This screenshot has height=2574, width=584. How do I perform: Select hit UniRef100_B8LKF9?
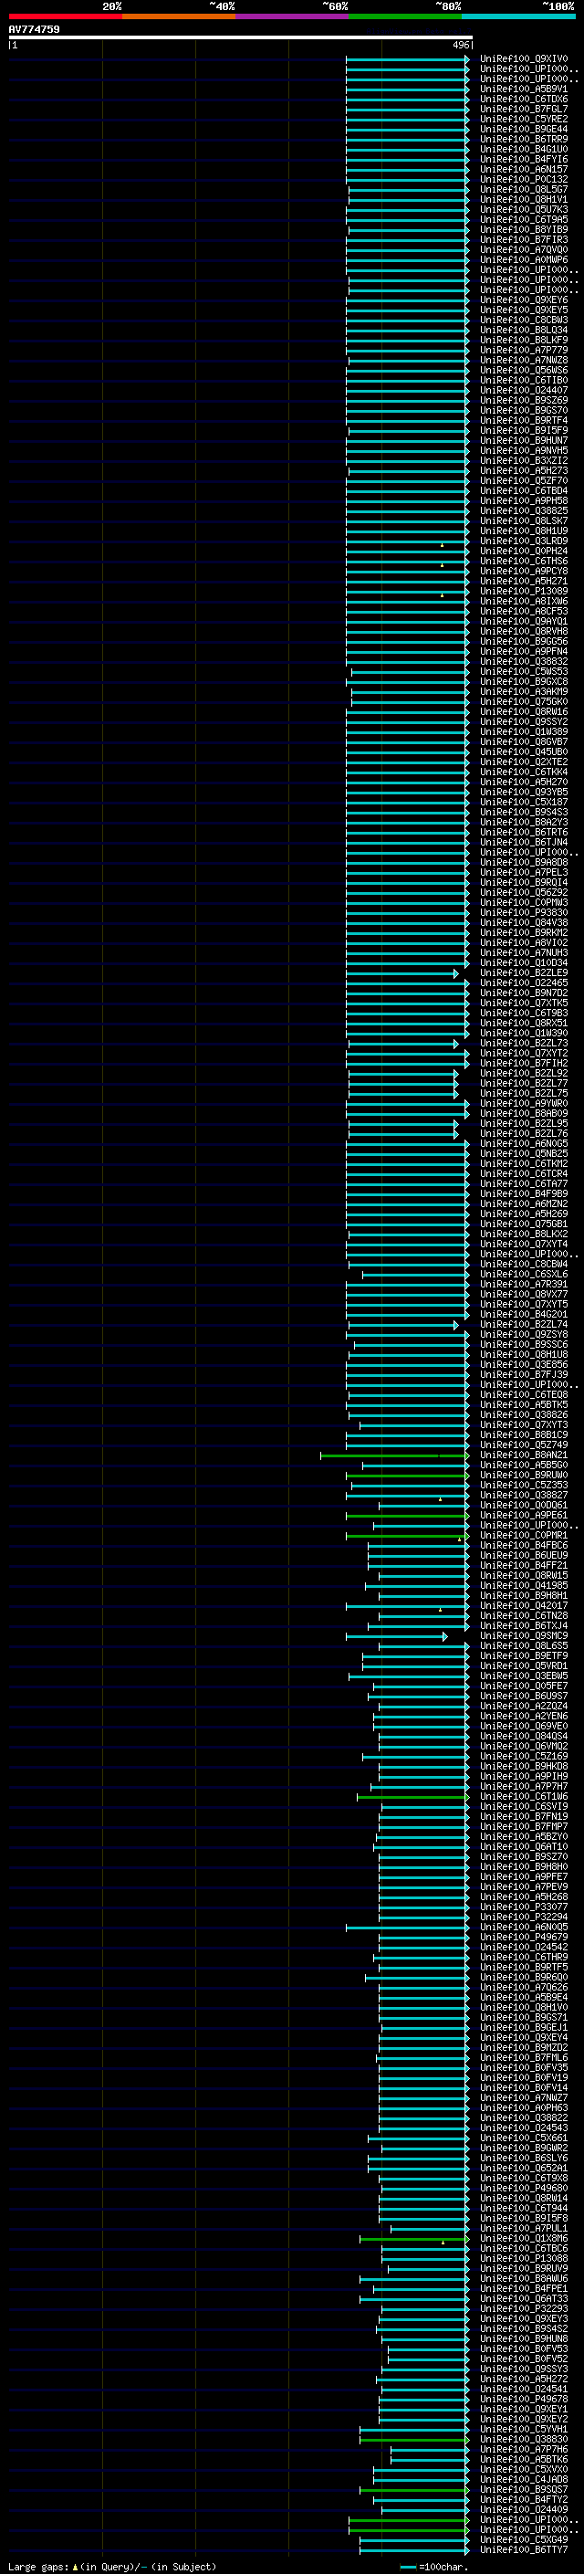[524, 340]
